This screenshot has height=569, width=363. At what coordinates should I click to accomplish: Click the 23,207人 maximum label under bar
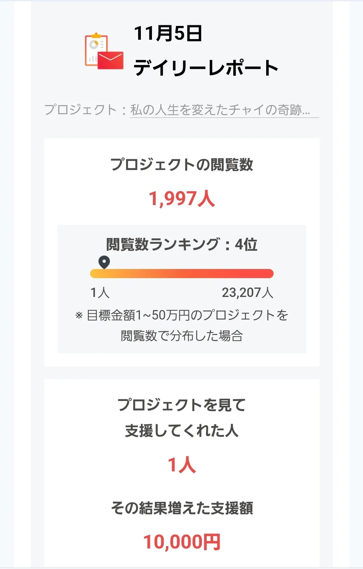pos(247,293)
